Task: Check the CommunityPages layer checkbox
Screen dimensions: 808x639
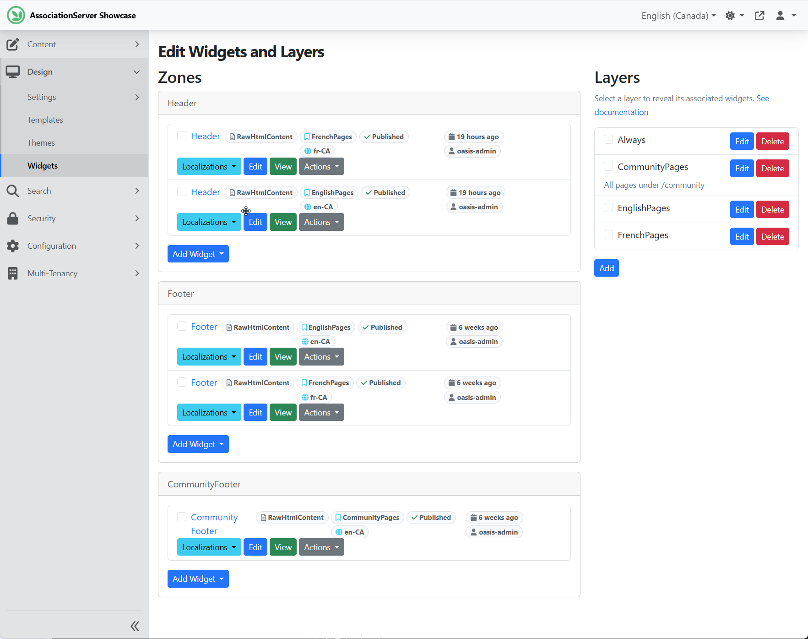Action: [608, 166]
